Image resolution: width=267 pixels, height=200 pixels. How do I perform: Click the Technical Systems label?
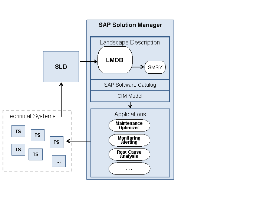(31, 116)
